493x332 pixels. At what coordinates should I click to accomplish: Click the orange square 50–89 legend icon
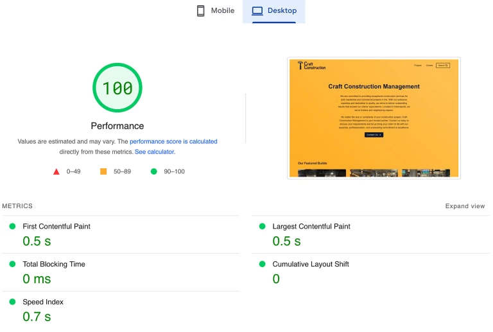coord(103,171)
